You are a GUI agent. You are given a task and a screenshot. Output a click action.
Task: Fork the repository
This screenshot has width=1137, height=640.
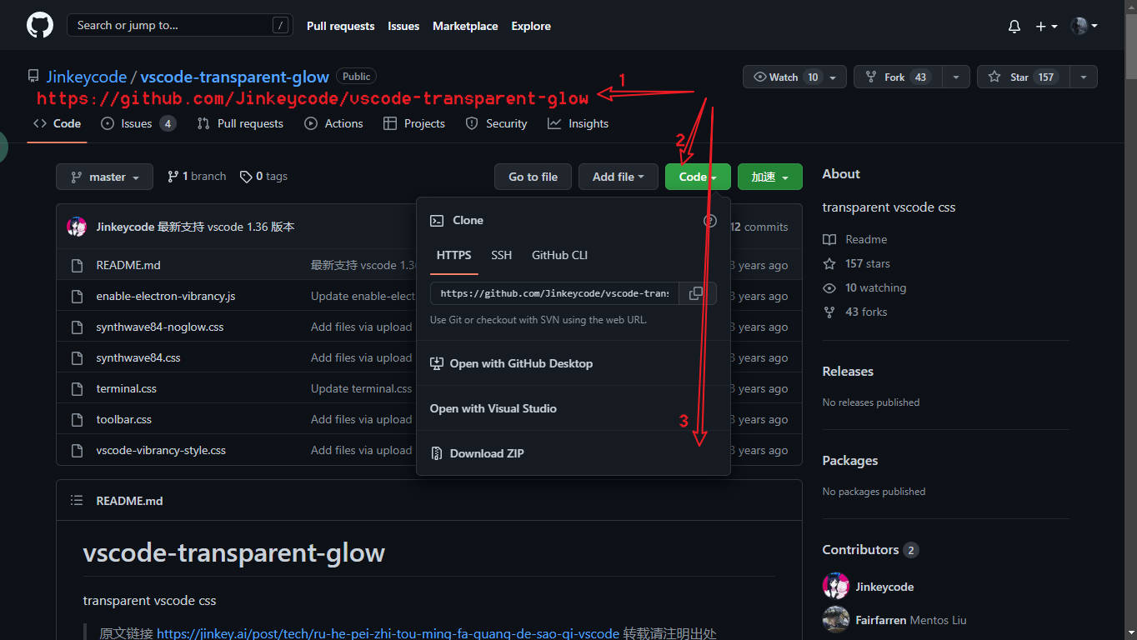point(899,77)
